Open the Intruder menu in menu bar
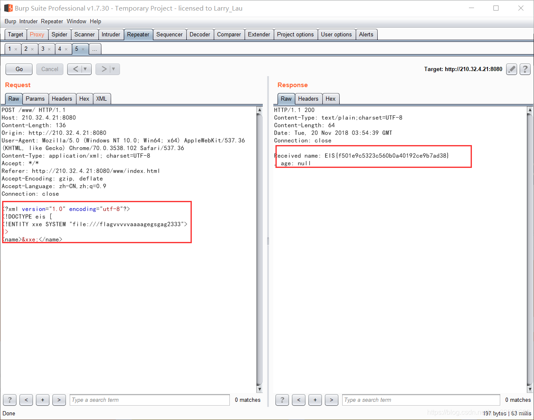Viewport: 534px width, 420px height. [x=28, y=21]
